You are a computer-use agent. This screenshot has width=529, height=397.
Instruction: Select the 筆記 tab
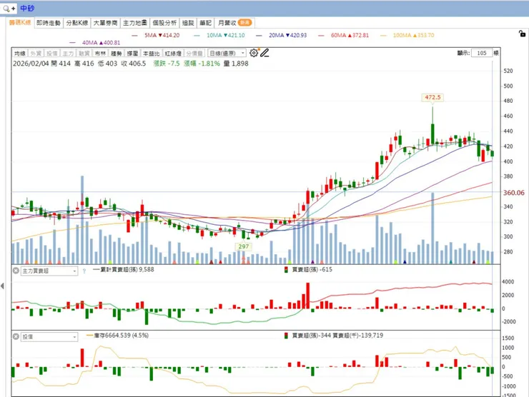[205, 23]
